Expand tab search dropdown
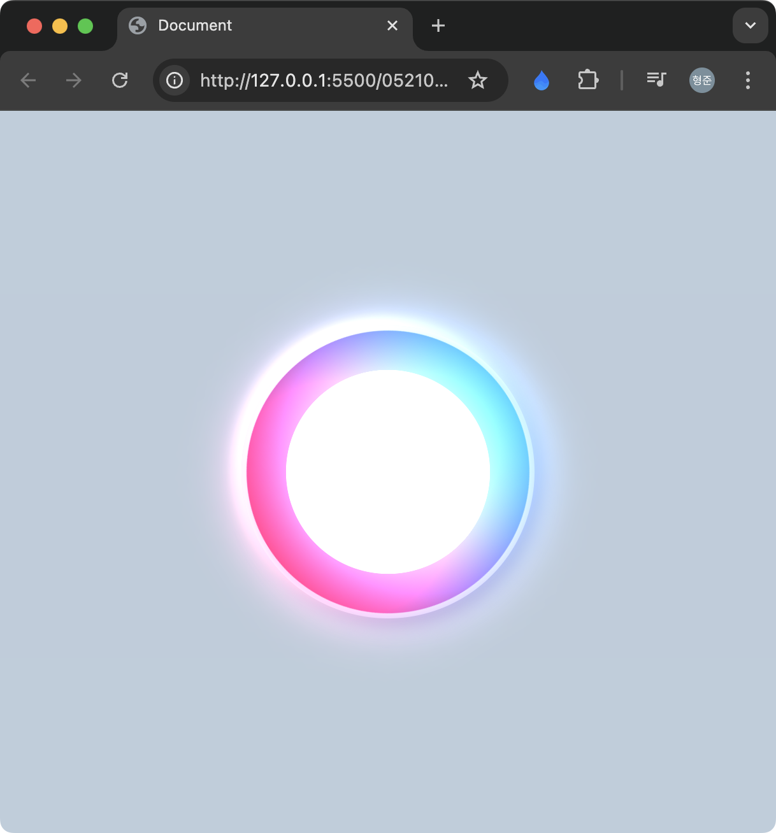This screenshot has height=833, width=776. click(751, 25)
